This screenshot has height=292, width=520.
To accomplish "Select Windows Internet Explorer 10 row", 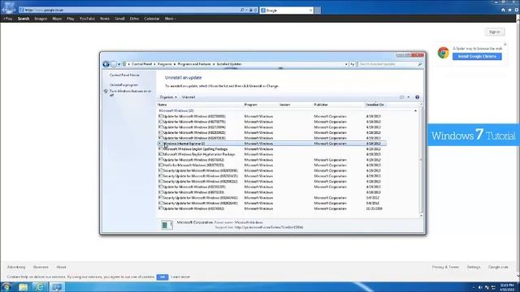I will tap(271, 144).
